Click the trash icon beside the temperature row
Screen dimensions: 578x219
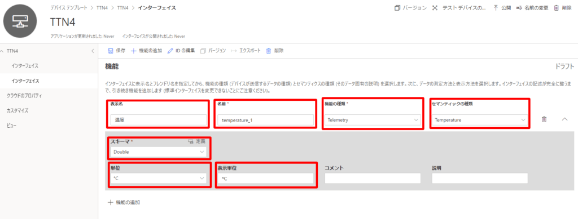[544, 119]
